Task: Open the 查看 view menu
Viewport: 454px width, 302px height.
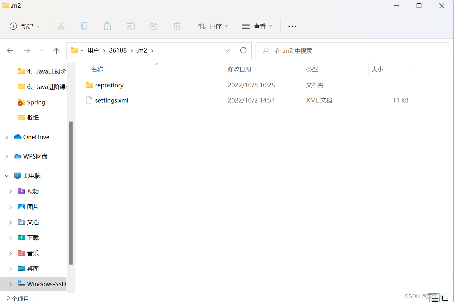Action: (257, 26)
